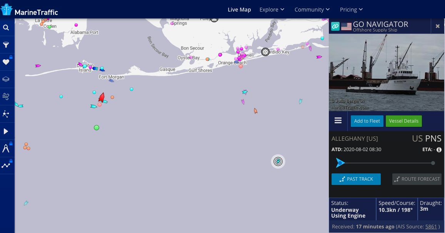
Task: Click the GO NAVIGATOR vessel name title
Action: (380, 24)
